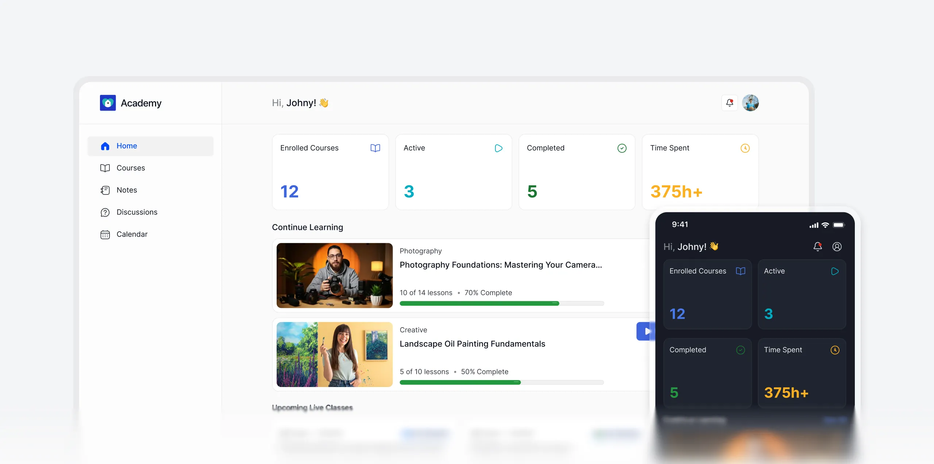Click the Upcoming Live Classes heading
Image resolution: width=934 pixels, height=464 pixels.
(x=312, y=407)
